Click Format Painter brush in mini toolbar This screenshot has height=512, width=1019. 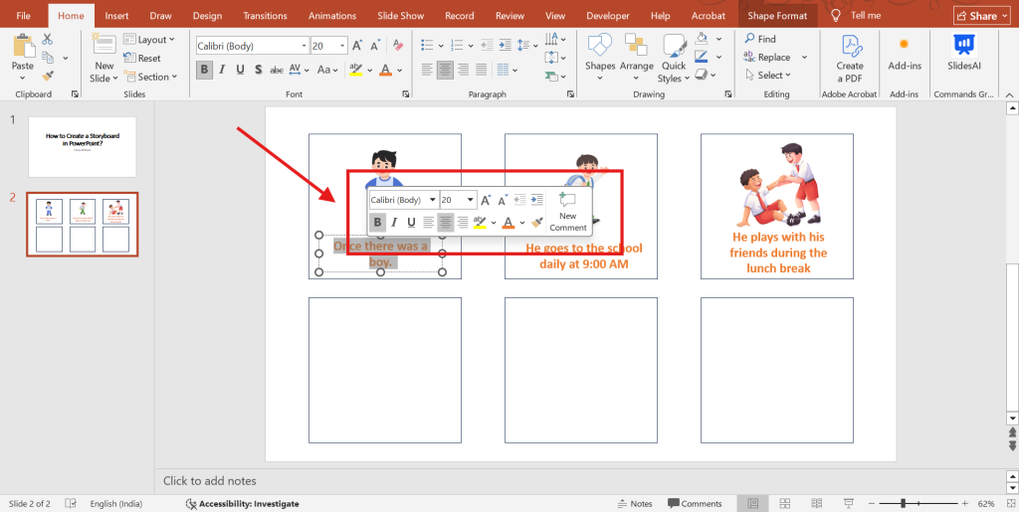pyautogui.click(x=537, y=222)
